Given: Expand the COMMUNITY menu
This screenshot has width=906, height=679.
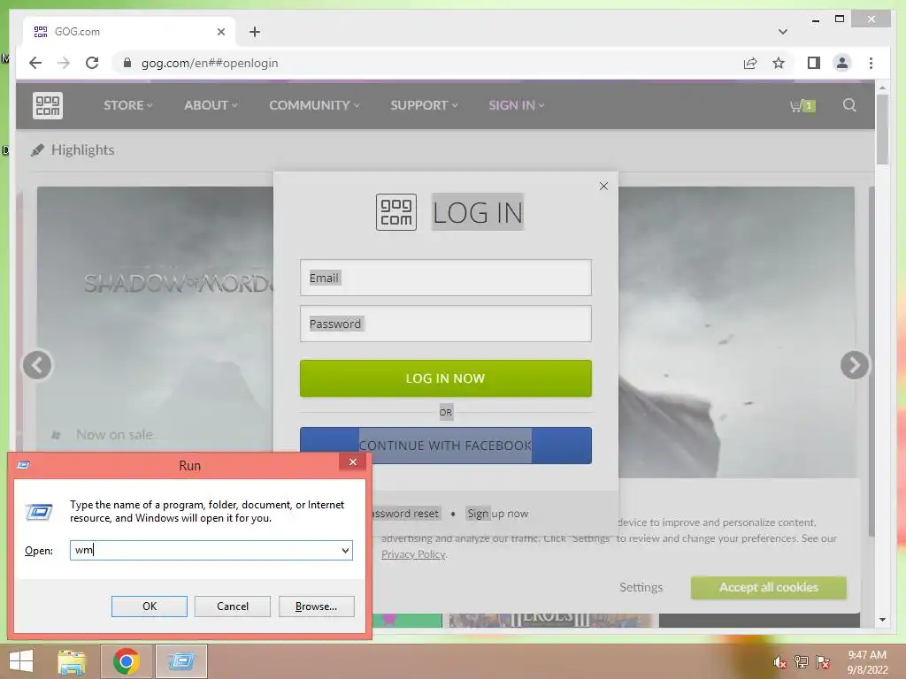Looking at the screenshot, I should pos(314,106).
